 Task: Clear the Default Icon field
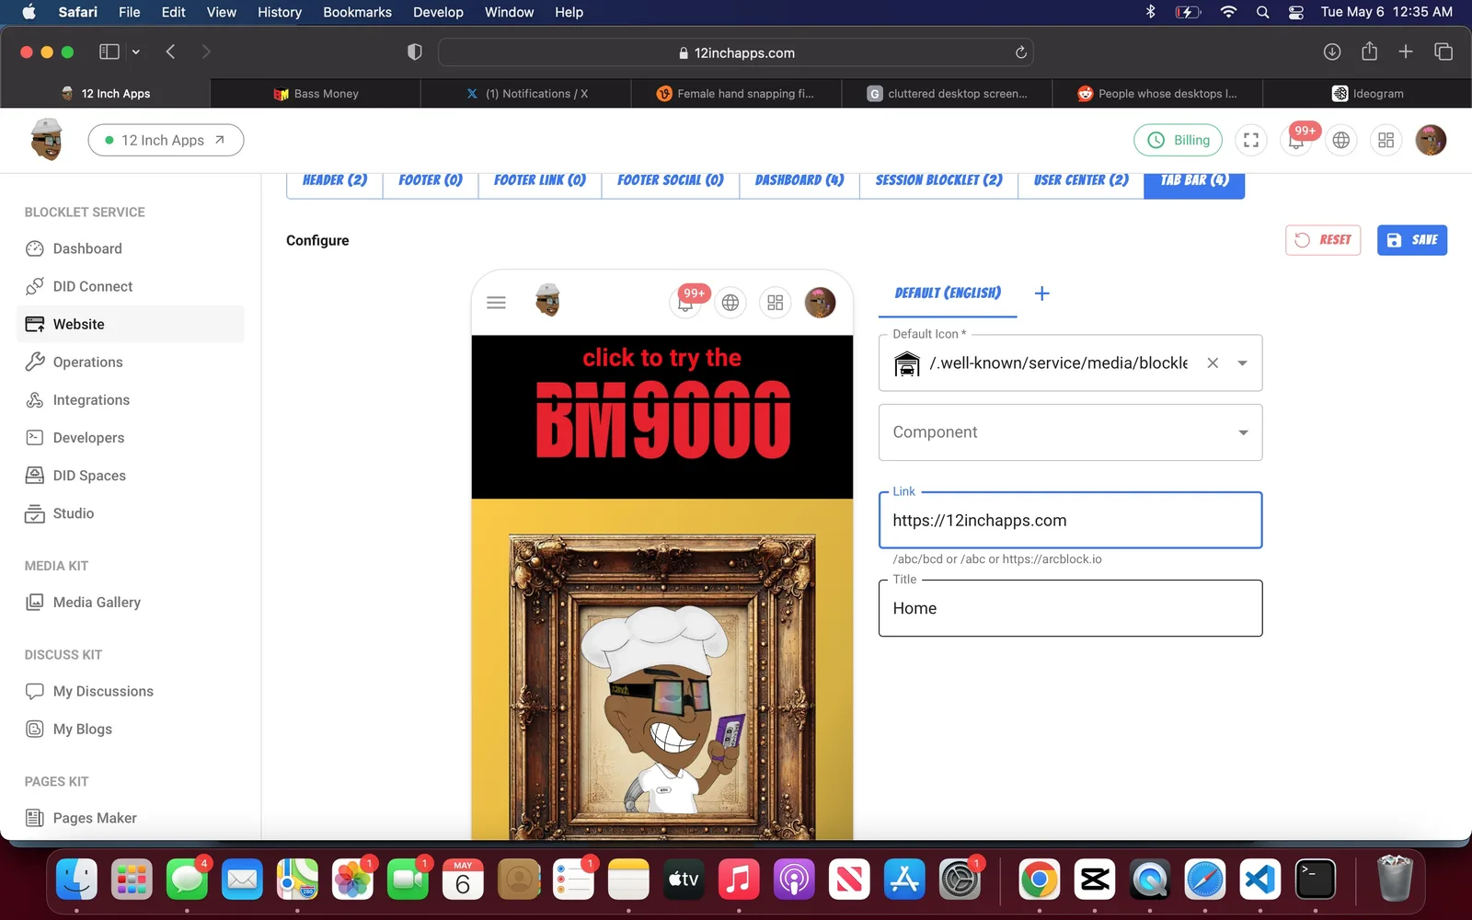[x=1213, y=362]
